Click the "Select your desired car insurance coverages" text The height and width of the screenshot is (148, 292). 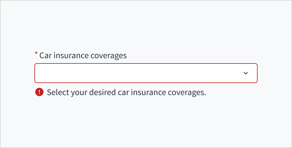[126, 92]
